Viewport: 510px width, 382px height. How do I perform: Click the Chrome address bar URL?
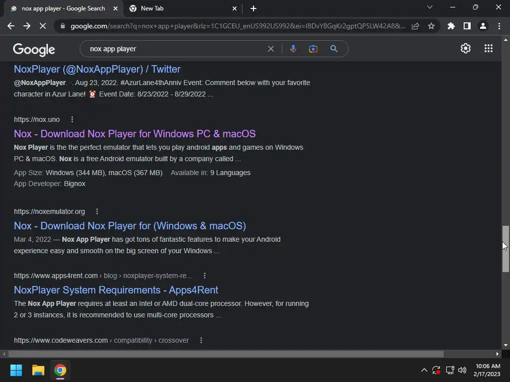point(238,26)
